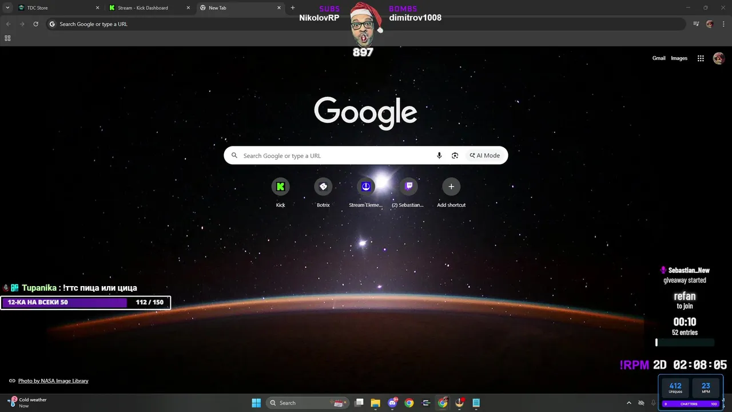The image size is (732, 412).
Task: Open the Windows Start menu
Action: 256,403
